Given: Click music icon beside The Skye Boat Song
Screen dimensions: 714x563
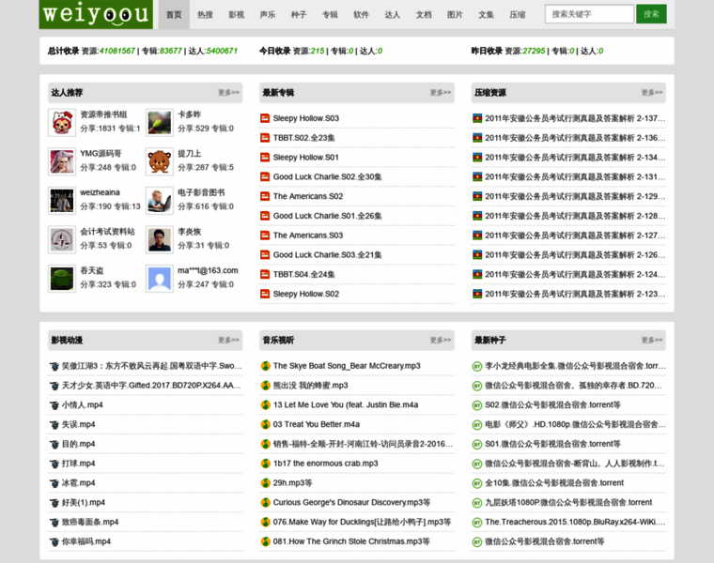Looking at the screenshot, I should (265, 366).
